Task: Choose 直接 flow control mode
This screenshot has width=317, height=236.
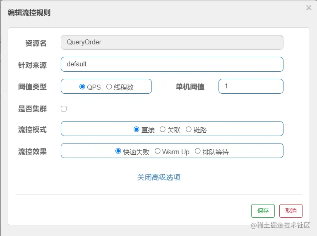Action: 137,129
